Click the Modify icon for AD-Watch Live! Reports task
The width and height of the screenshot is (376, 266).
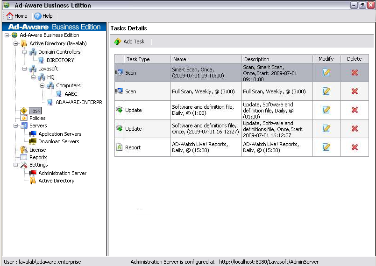[326, 147]
